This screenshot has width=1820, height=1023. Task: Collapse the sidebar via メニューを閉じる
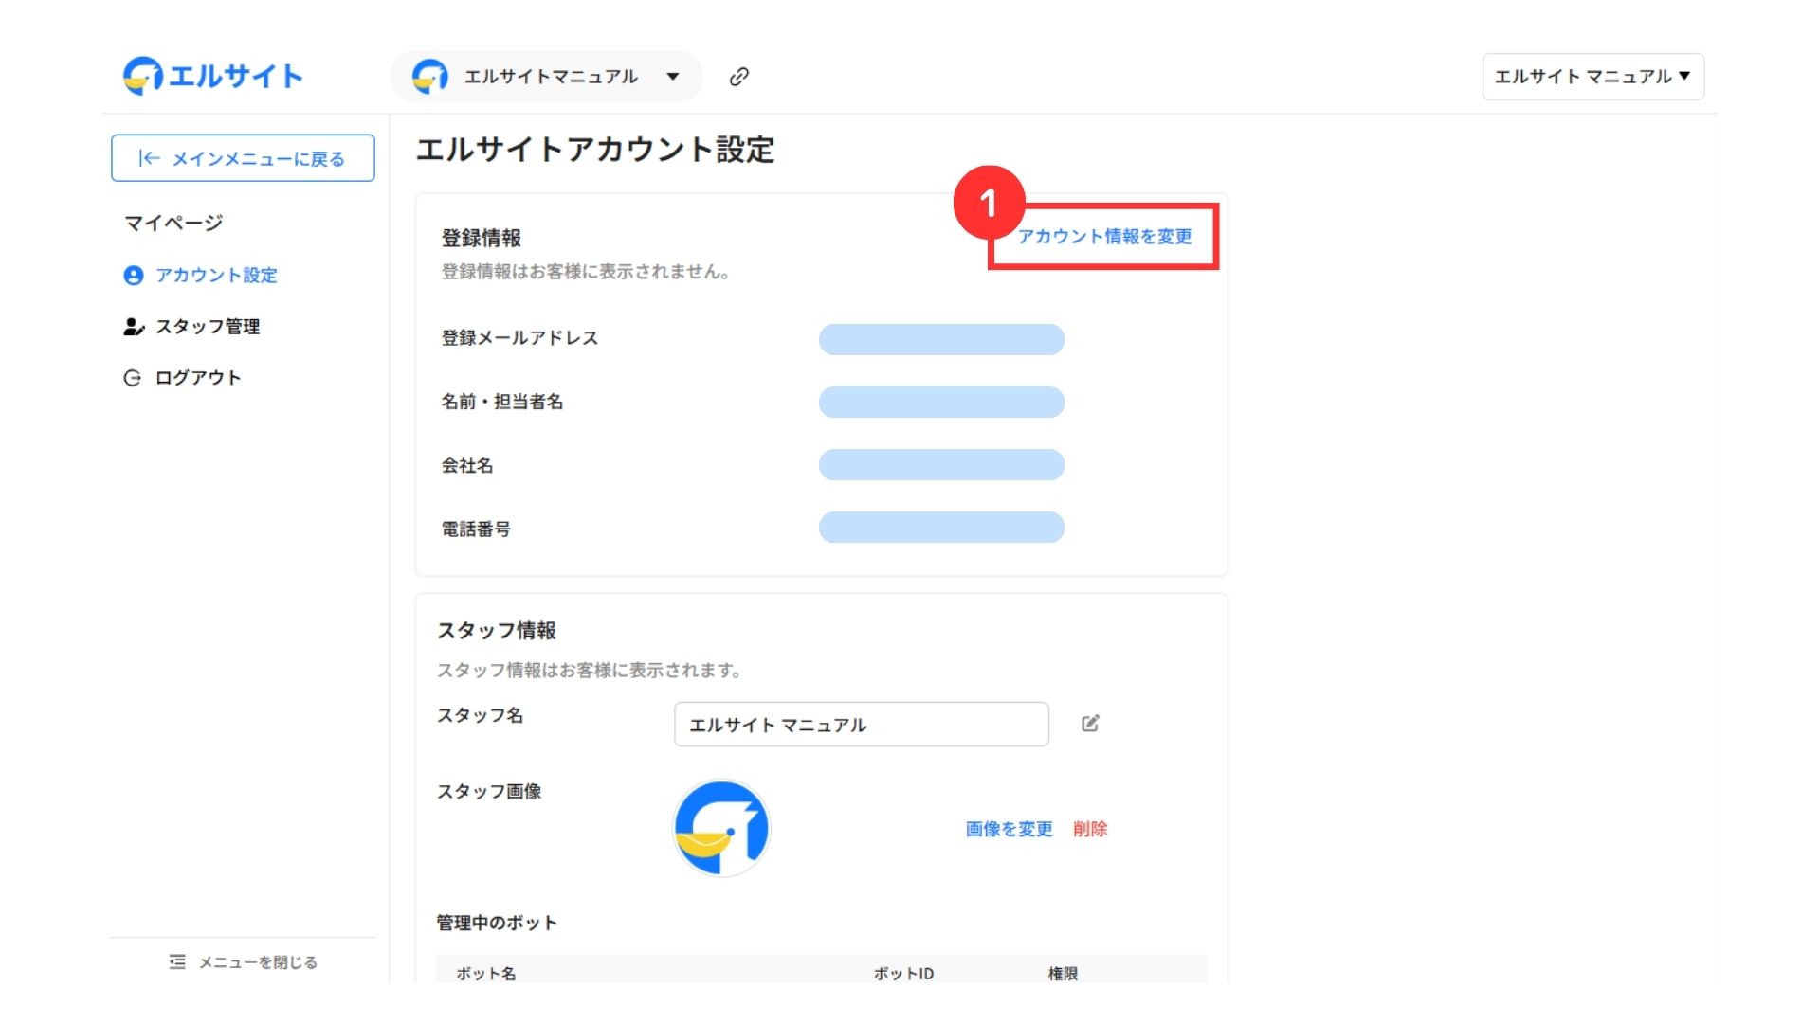257,962
